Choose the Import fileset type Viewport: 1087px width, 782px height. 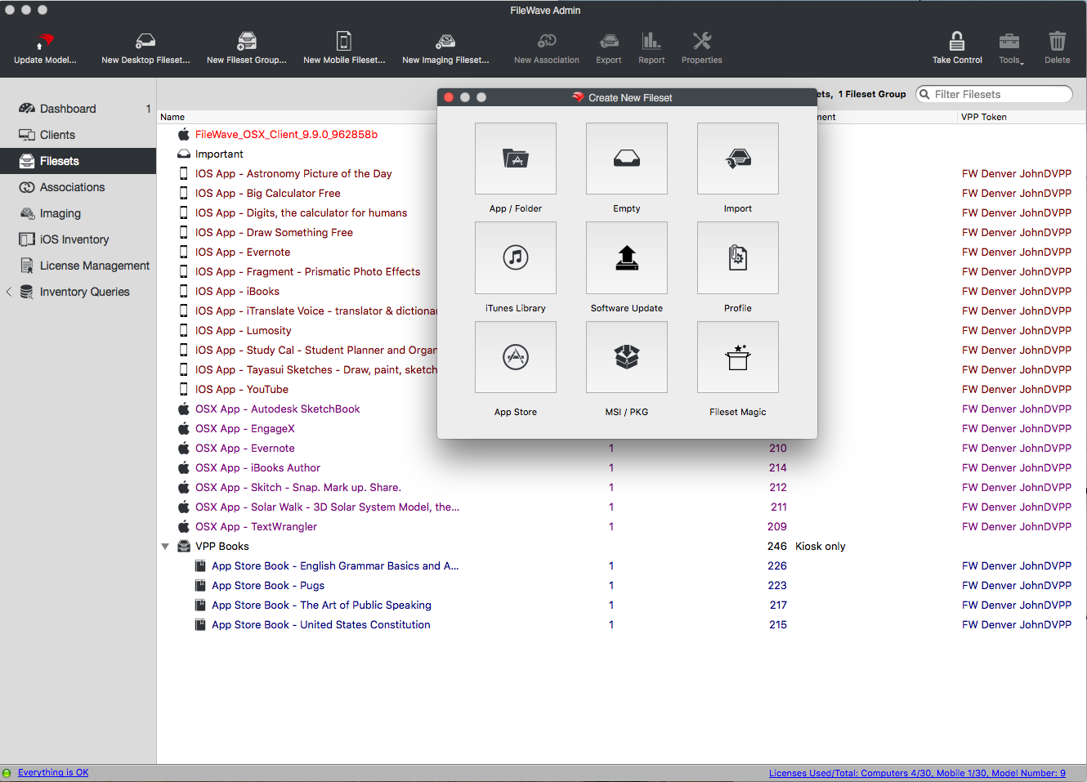coord(737,159)
